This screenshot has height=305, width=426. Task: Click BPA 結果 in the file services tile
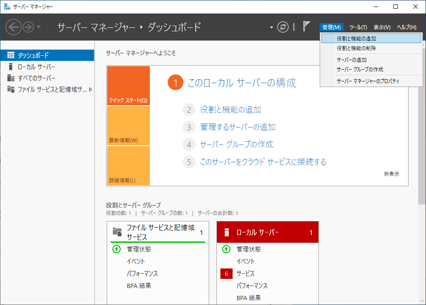139,286
